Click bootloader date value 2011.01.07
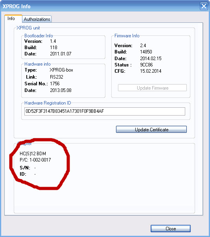This screenshot has height=237, width=210. pos(61,54)
